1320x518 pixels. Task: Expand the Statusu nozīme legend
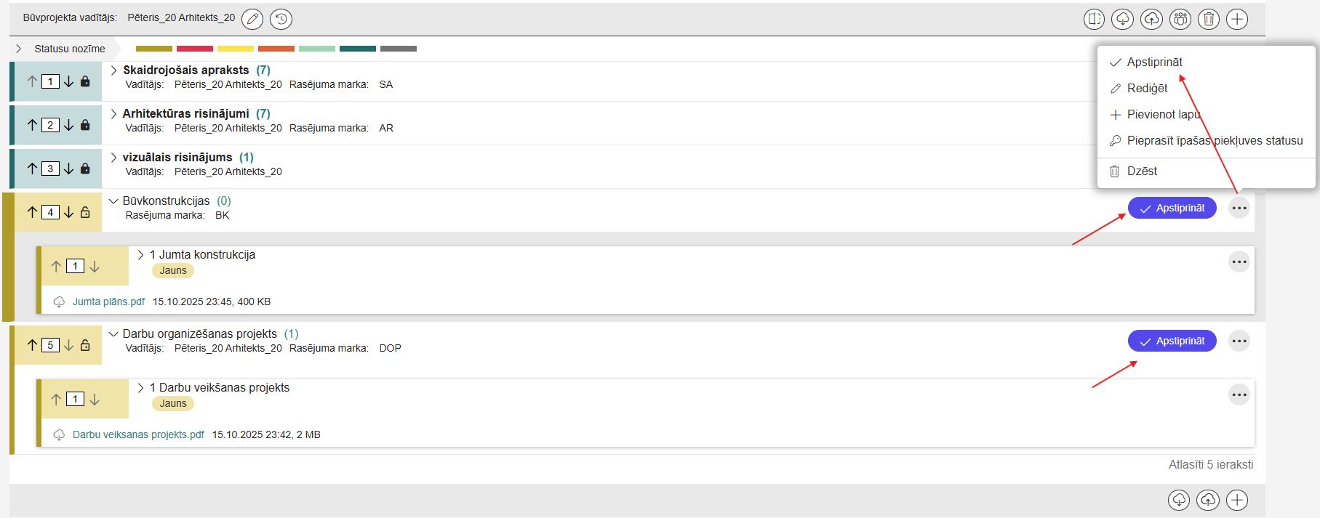click(x=19, y=49)
